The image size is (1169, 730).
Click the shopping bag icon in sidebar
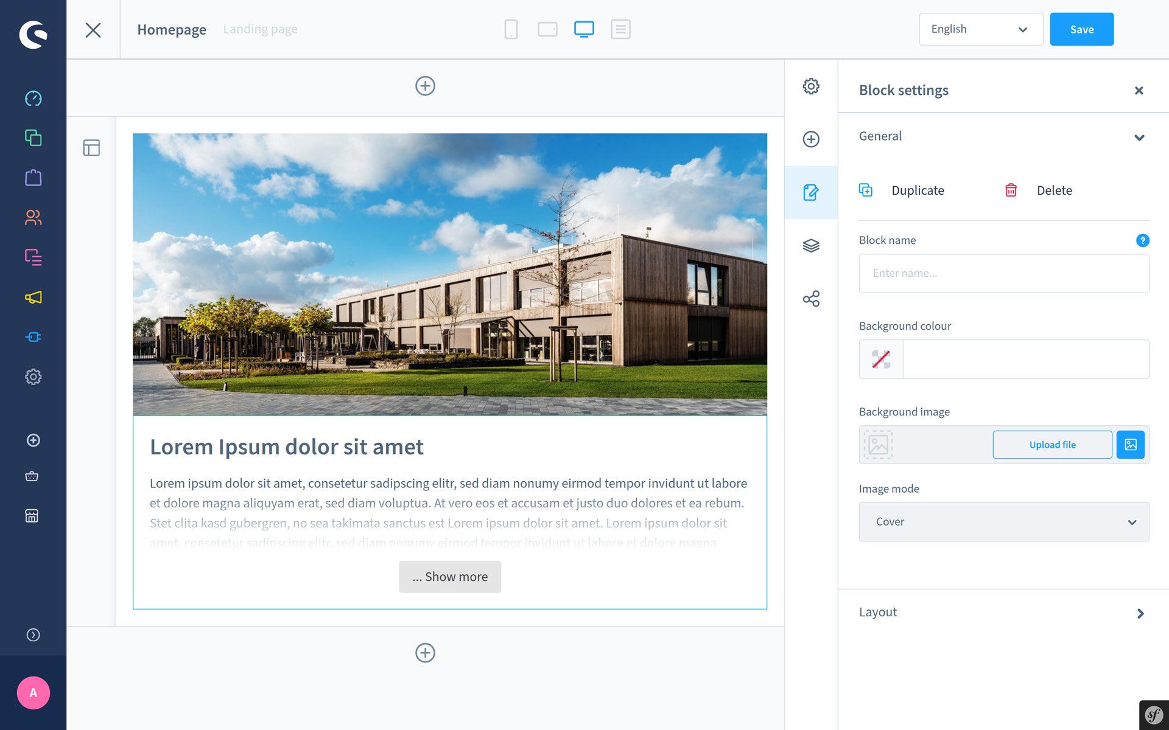tap(33, 178)
